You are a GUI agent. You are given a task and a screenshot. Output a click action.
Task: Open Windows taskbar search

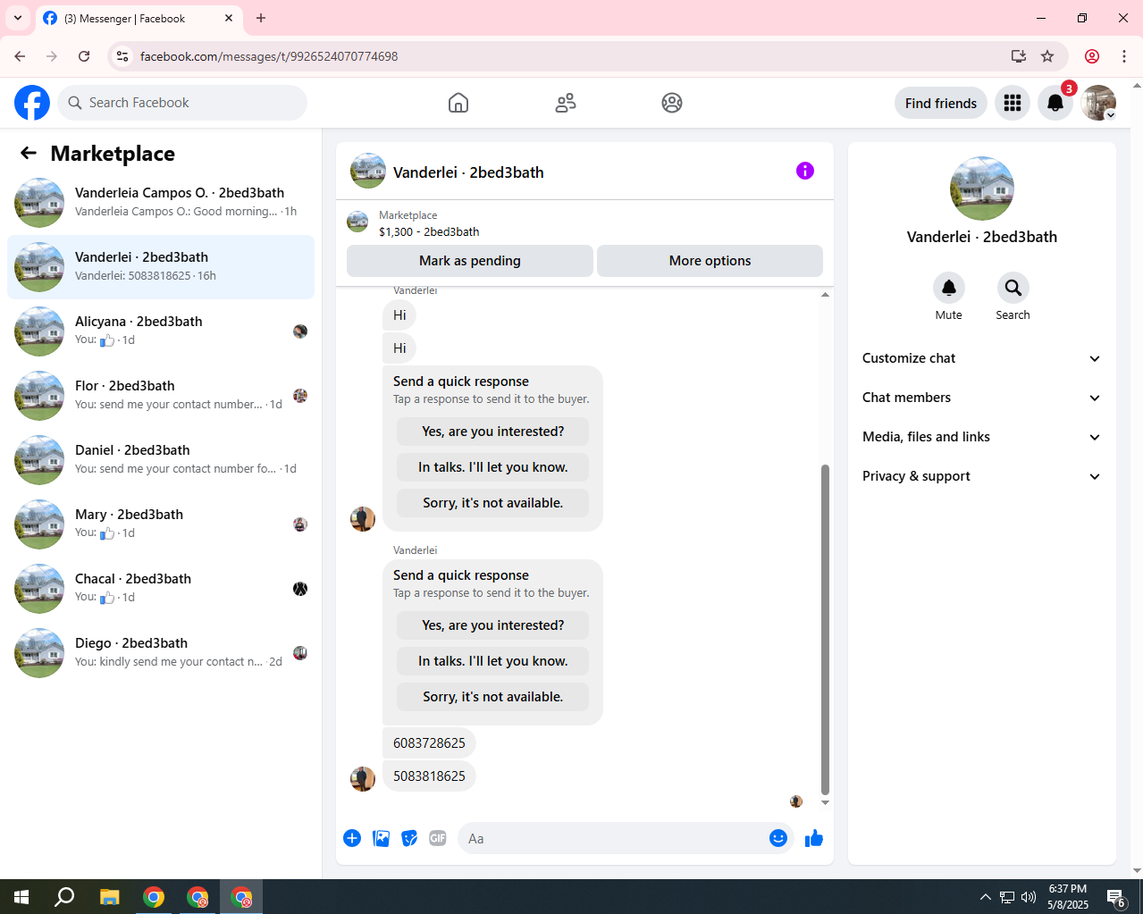click(x=64, y=897)
